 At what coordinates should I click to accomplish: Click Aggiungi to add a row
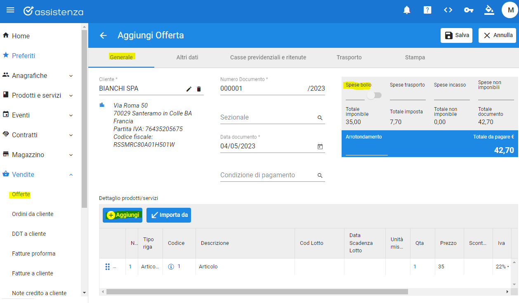(x=123, y=215)
